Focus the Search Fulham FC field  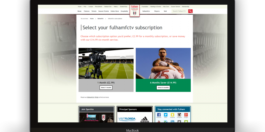coord(180,11)
